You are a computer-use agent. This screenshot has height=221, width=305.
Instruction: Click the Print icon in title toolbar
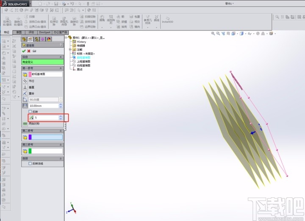64,4
